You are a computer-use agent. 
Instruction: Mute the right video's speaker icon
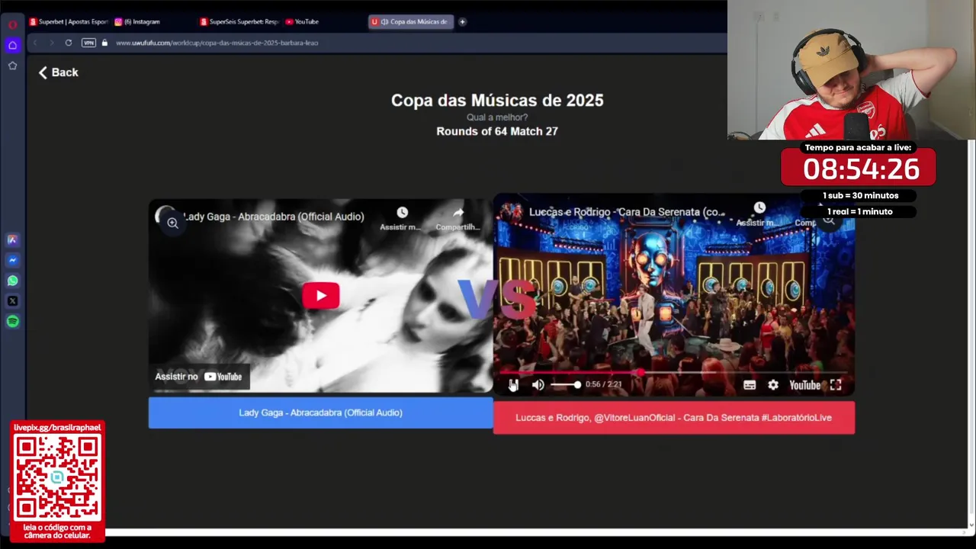tap(538, 385)
